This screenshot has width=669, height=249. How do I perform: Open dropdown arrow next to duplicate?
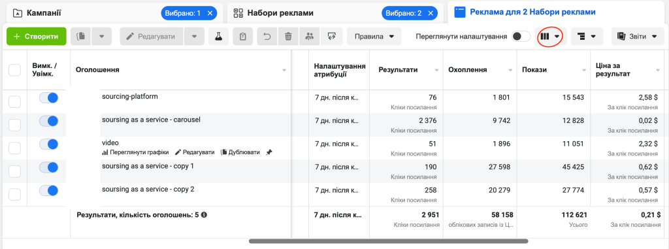101,37
